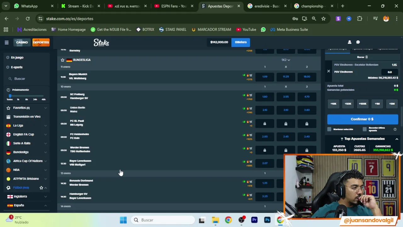Click fire icon for SC Freiburg match
The width and height of the screenshot is (403, 227).
[247, 95]
